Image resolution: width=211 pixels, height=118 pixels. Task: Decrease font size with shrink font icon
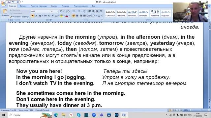point(64,11)
